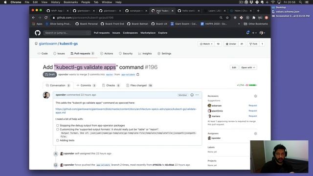The image size is (313, 176).
Task: Open the repository Issues tab
Action: tap(59, 53)
